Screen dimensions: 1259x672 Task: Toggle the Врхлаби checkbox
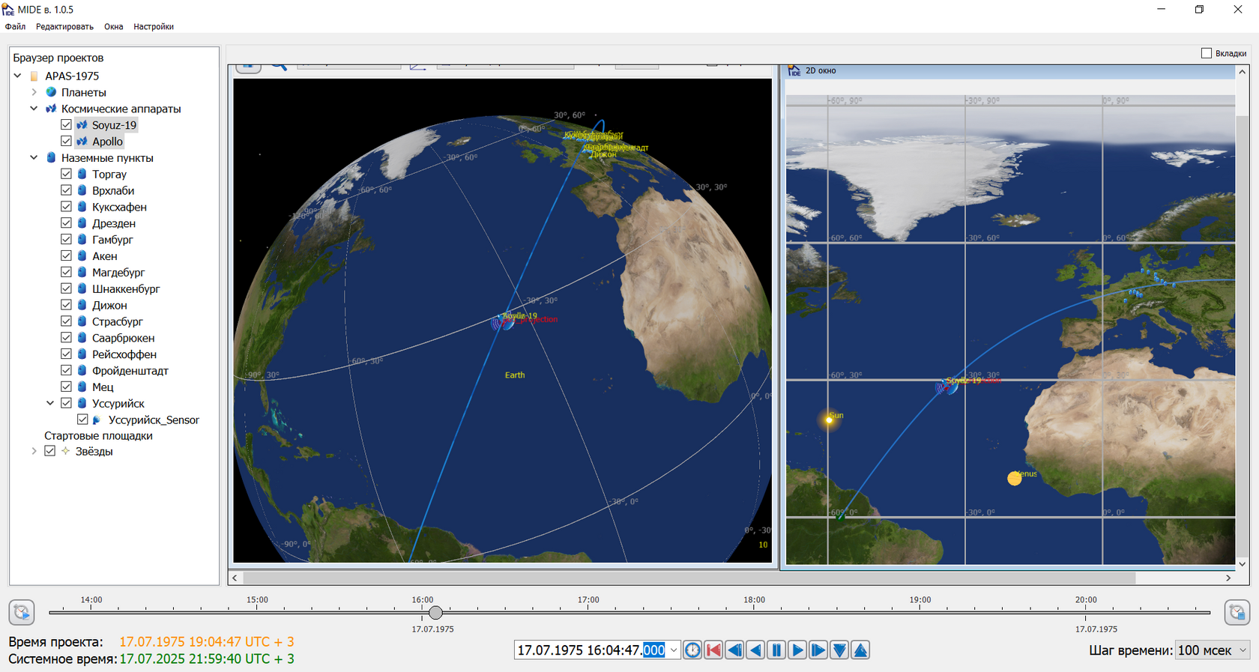66,190
